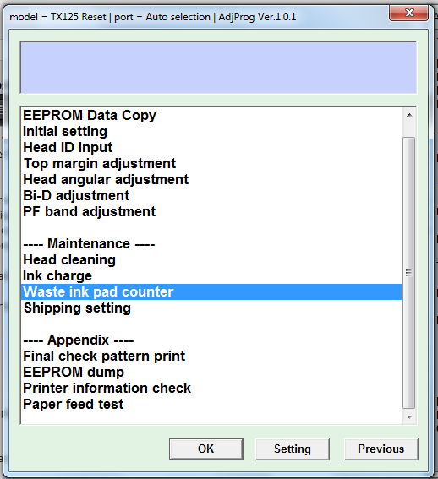Open the Setting button
The width and height of the screenshot is (438, 479).
293,449
